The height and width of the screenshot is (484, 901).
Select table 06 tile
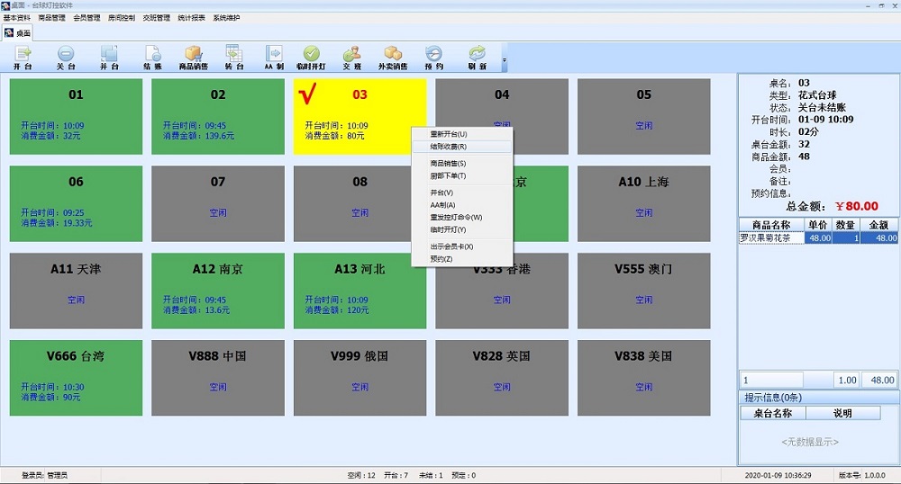(76, 203)
